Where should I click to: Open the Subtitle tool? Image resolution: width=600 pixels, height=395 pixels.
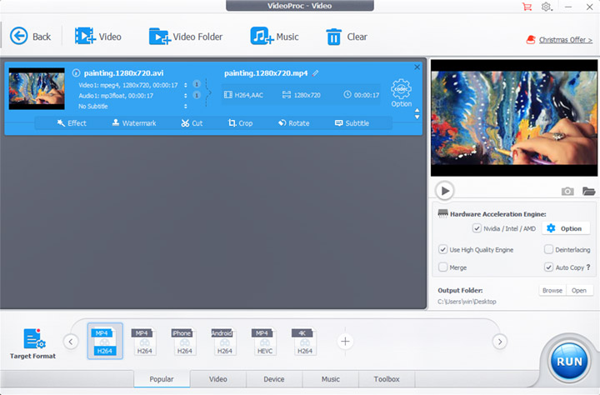pyautogui.click(x=352, y=122)
